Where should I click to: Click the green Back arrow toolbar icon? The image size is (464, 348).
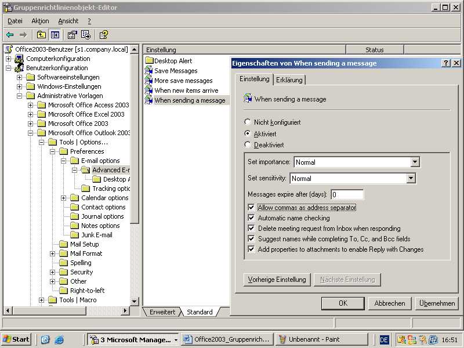click(10, 35)
